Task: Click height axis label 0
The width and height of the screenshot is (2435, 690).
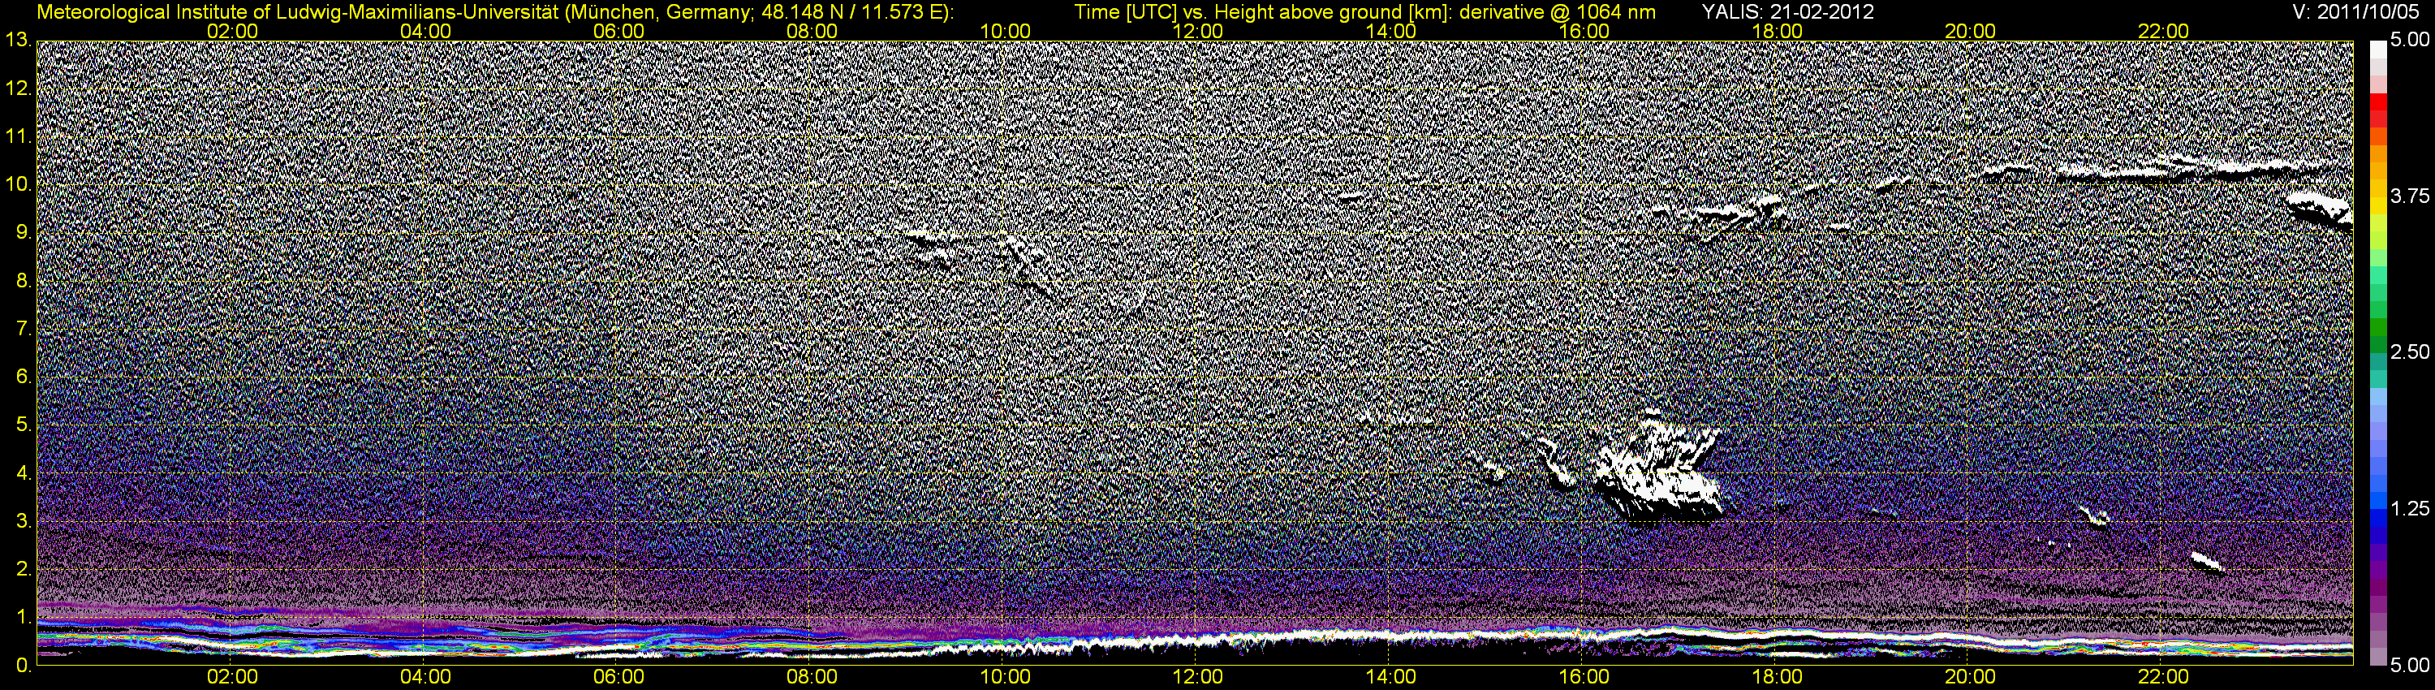Action: [x=23, y=666]
